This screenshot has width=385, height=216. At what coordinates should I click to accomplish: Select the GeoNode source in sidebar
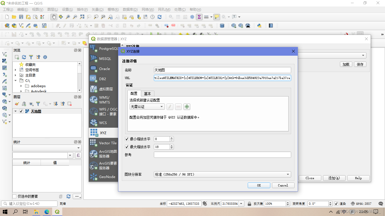(x=104, y=177)
